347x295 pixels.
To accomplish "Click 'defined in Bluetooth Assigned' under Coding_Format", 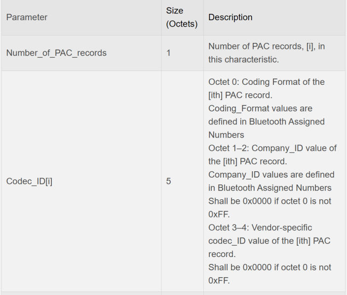I will (266, 121).
